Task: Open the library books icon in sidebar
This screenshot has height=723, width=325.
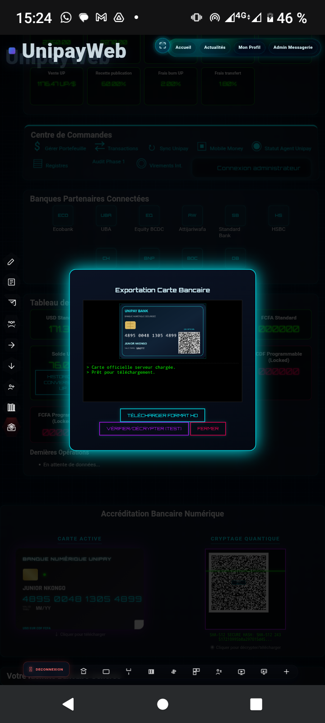Action: (11, 408)
